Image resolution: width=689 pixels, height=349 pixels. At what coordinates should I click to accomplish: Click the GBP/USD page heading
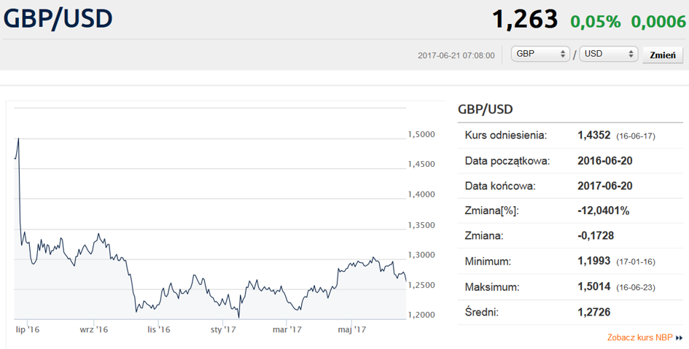pos(58,19)
